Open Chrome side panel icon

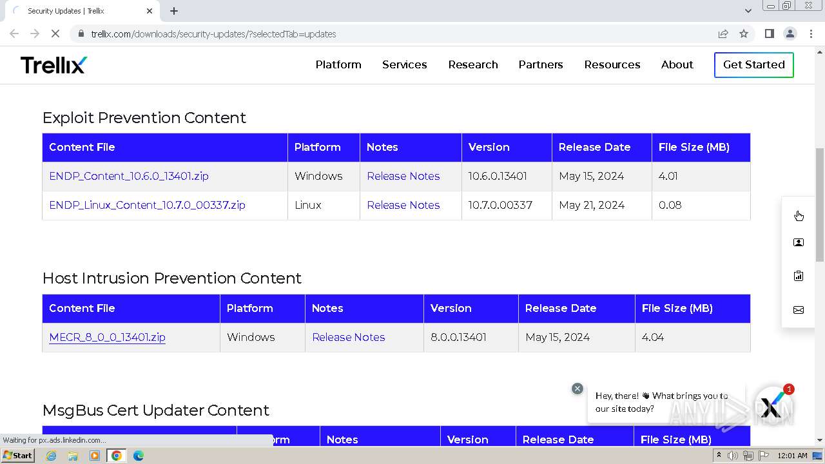[x=769, y=34]
